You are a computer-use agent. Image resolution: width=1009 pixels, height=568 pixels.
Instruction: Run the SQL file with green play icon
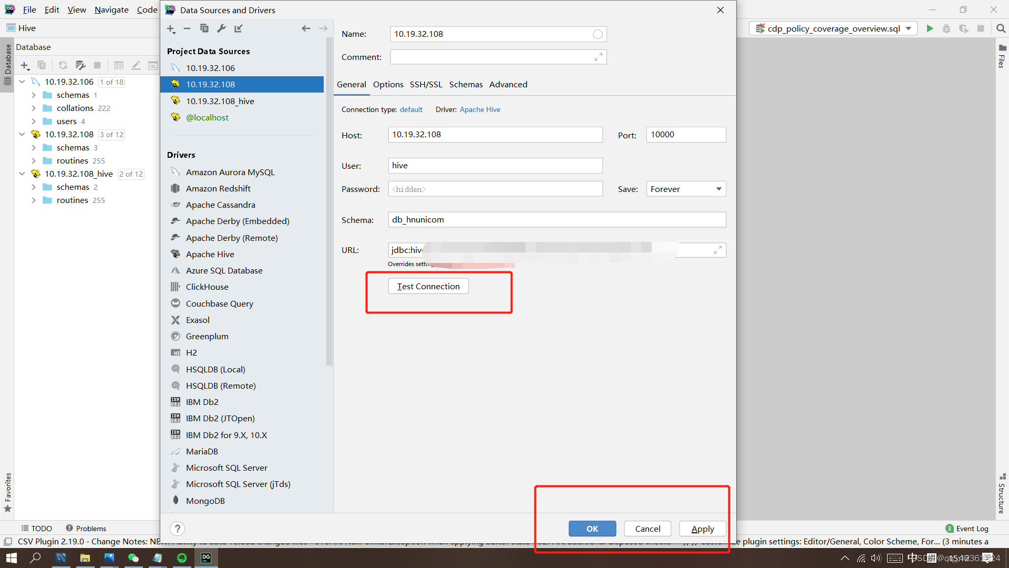930,28
